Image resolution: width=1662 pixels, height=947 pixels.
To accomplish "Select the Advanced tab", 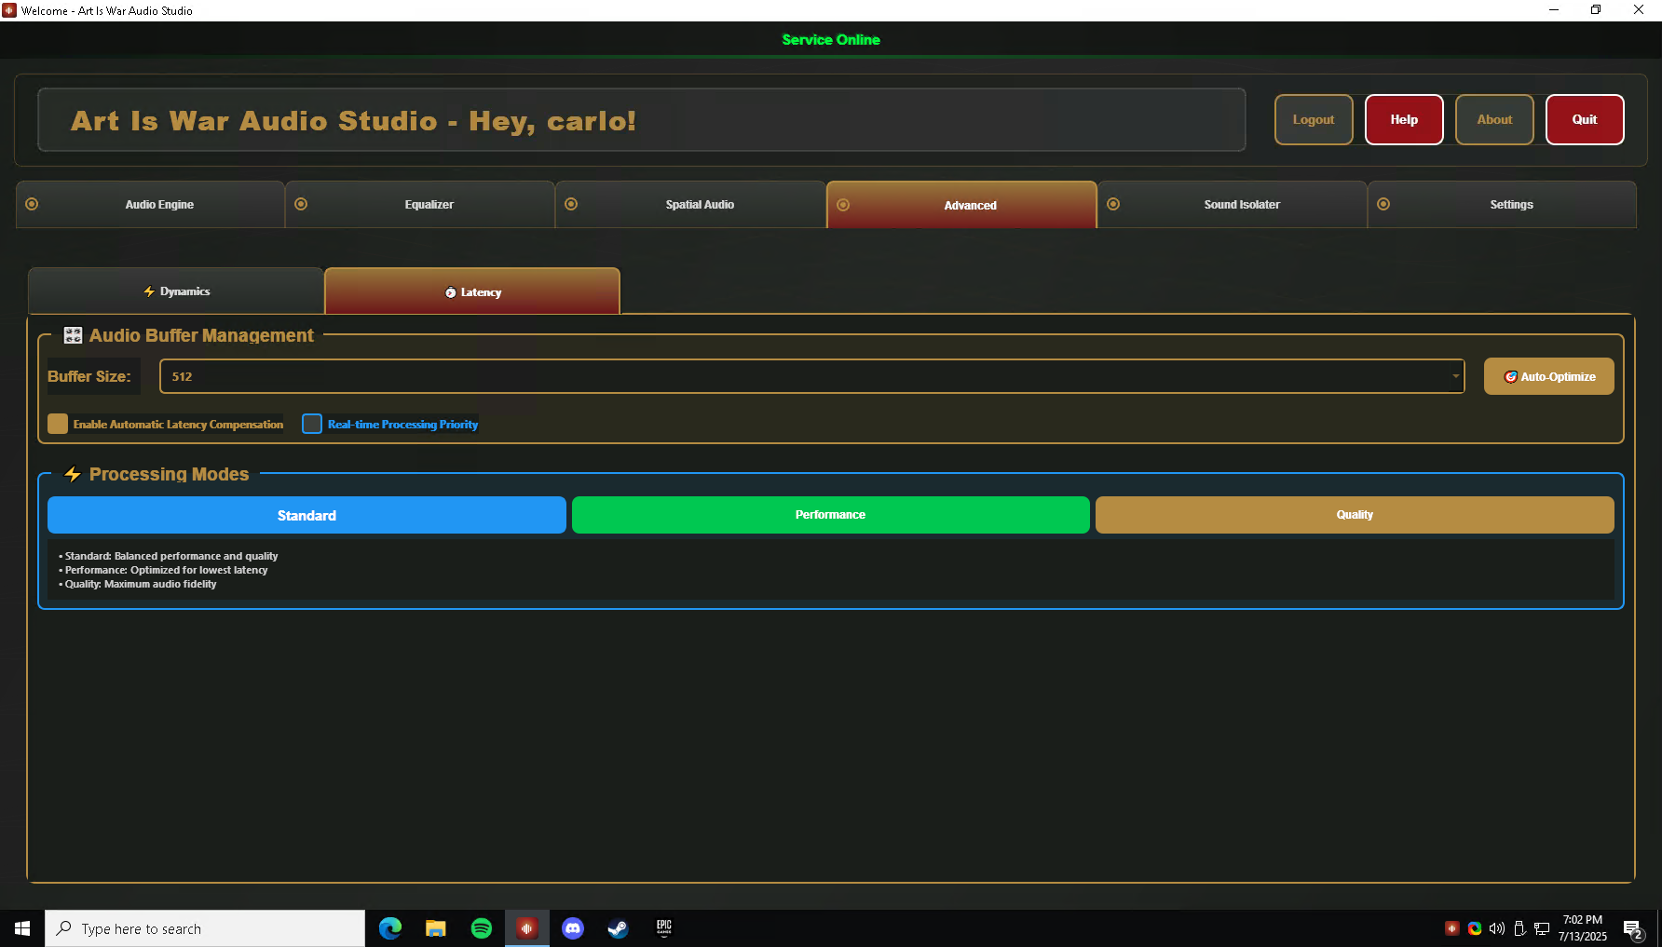I will 961,205.
